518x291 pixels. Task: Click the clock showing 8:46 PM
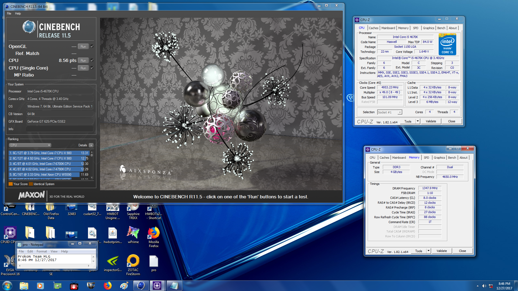click(504, 284)
